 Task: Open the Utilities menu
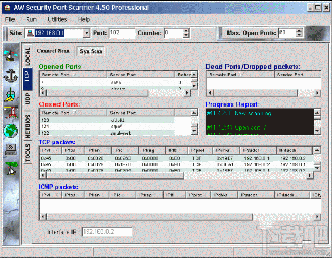pyautogui.click(x=57, y=19)
